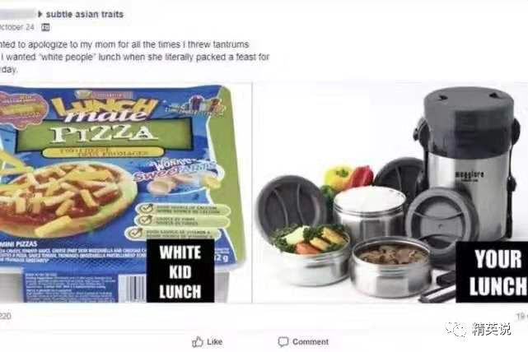Click the 'WHITE KID LUNCH' caption box

(180, 271)
